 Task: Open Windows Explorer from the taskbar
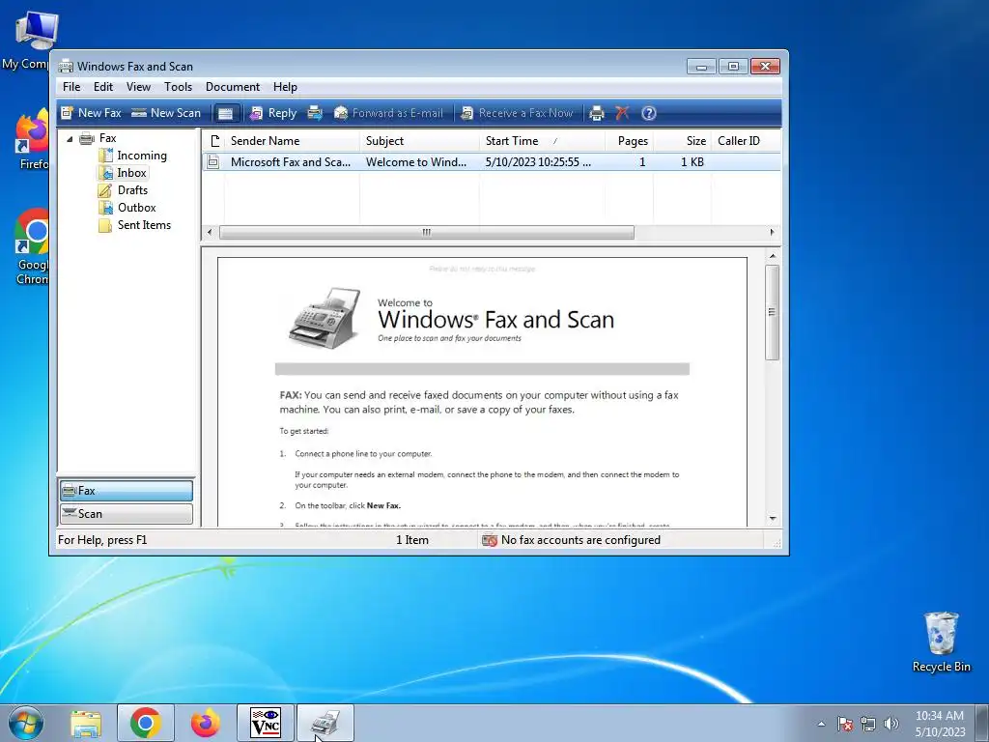click(x=86, y=724)
